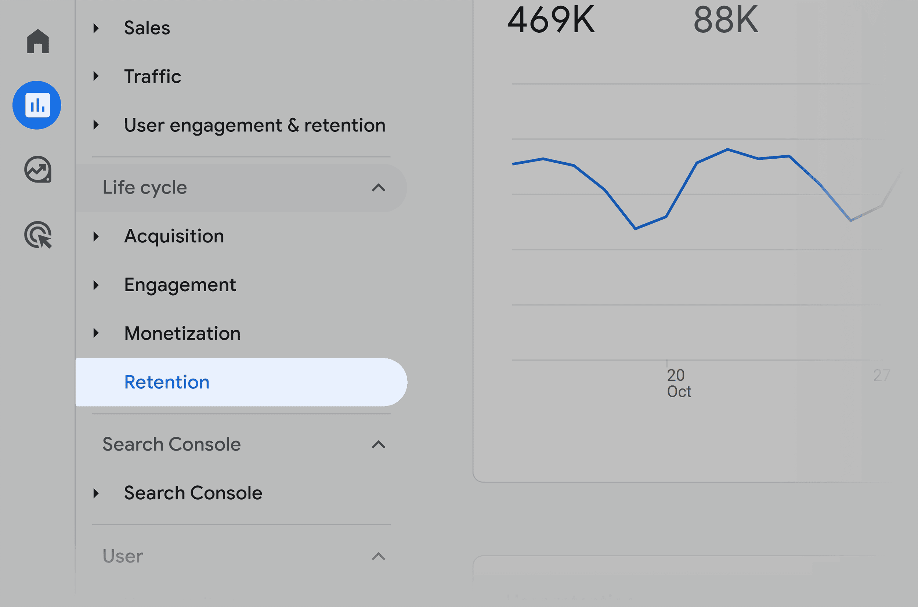Expand the Engagement arrow

point(96,285)
